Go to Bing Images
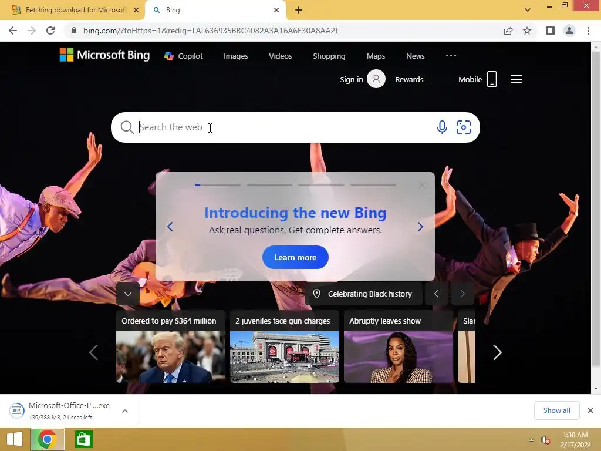Screen dimensions: 601x451 coord(236,56)
